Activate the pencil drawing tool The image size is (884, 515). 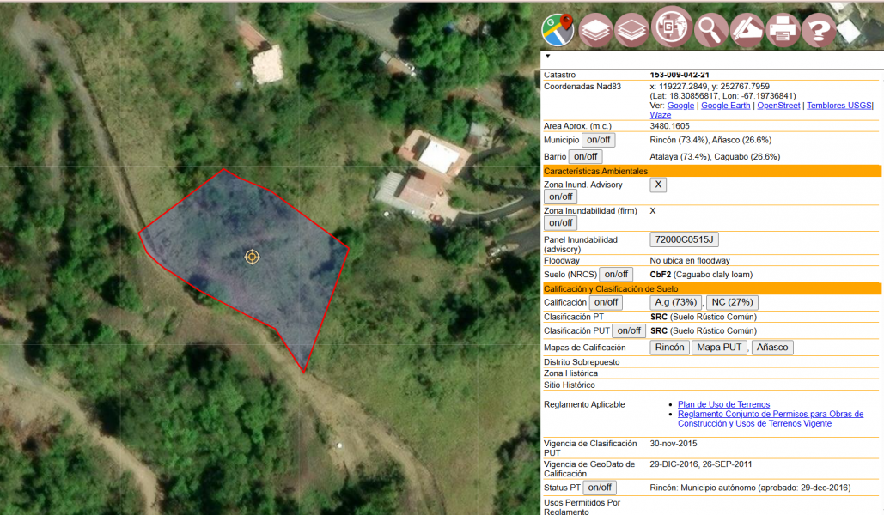point(747,30)
